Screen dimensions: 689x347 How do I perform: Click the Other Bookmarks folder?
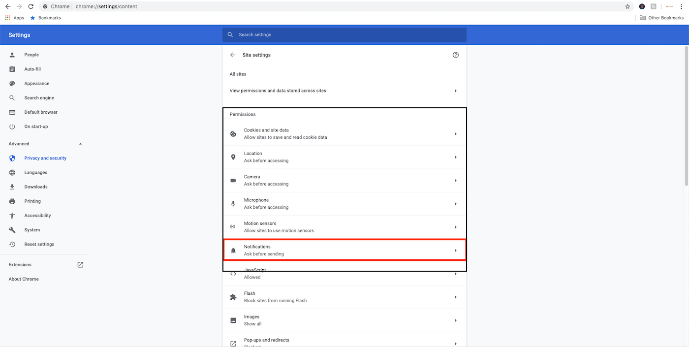point(661,18)
